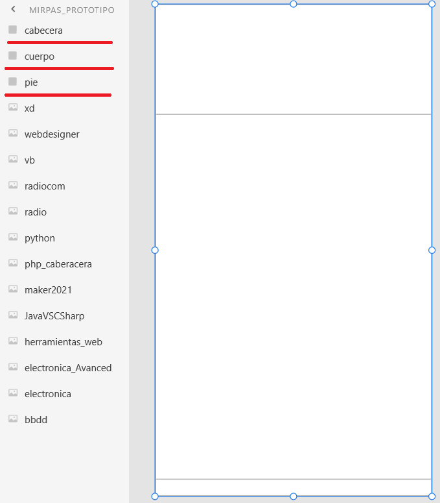Click the rectangle icon of cabecera layer
440x503 pixels.
(x=12, y=30)
